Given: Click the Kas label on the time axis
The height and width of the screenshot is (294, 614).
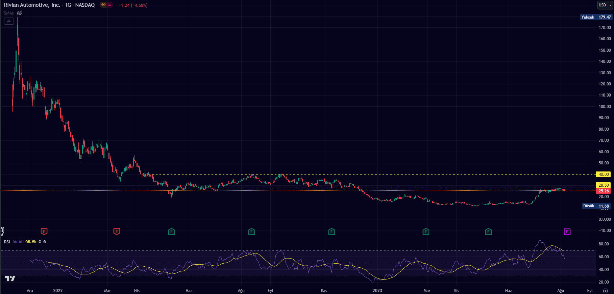Looking at the screenshot, I should (x=324, y=291).
